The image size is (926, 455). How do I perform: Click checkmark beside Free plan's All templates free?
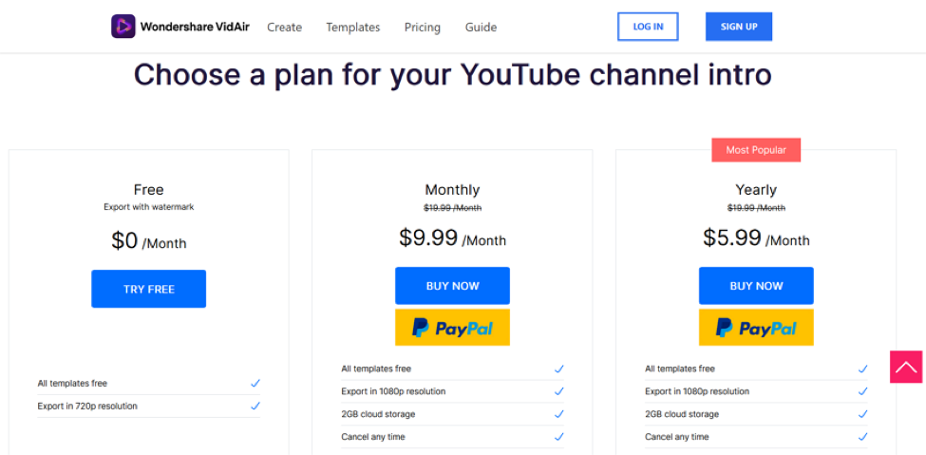[255, 384]
